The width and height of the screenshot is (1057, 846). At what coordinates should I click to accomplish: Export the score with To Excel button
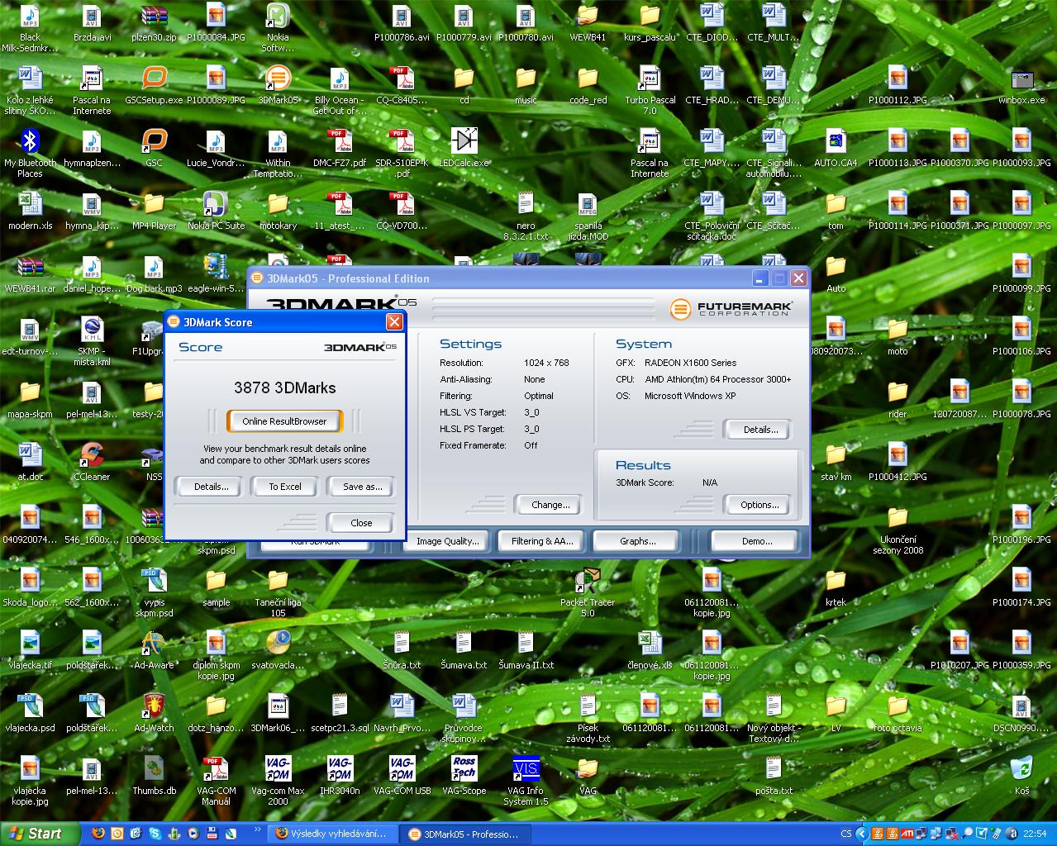point(285,487)
